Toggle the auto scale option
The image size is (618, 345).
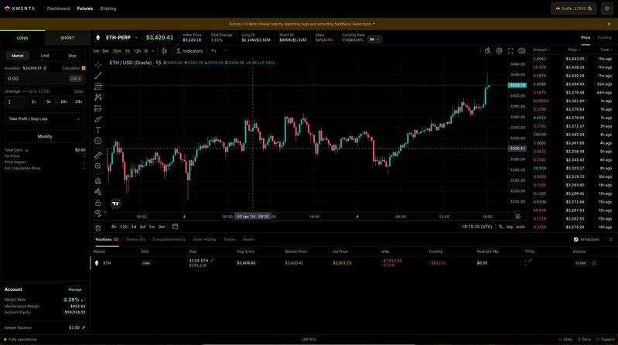point(520,227)
